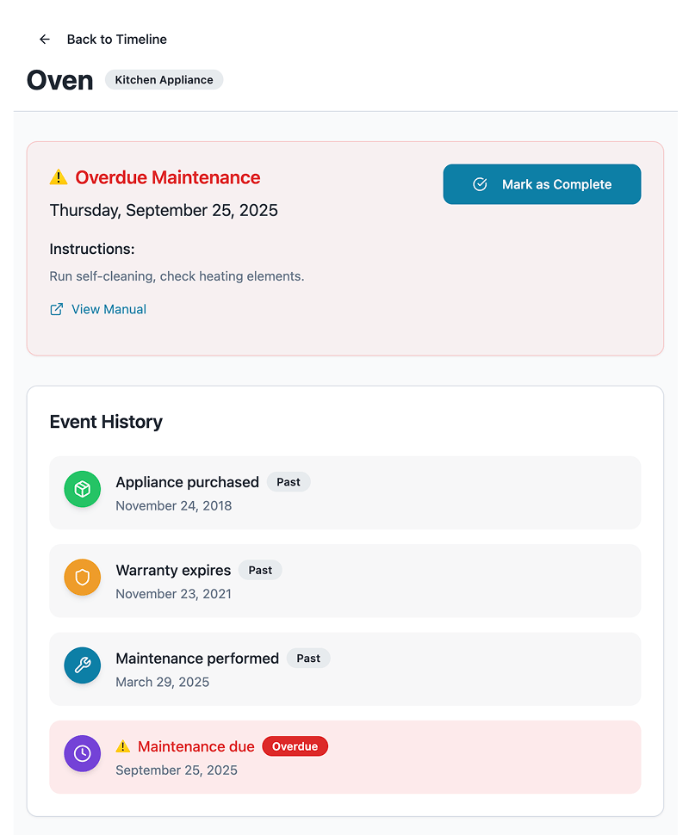Screen dimensions: 689x835
Task: Click the blue wrench icon for Maintenance performed
Action: click(x=83, y=665)
